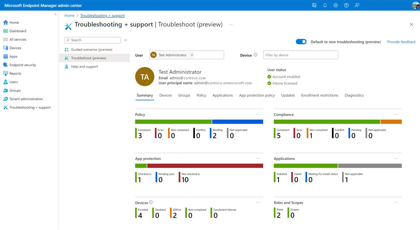Switch to the Groups tab

(184, 95)
